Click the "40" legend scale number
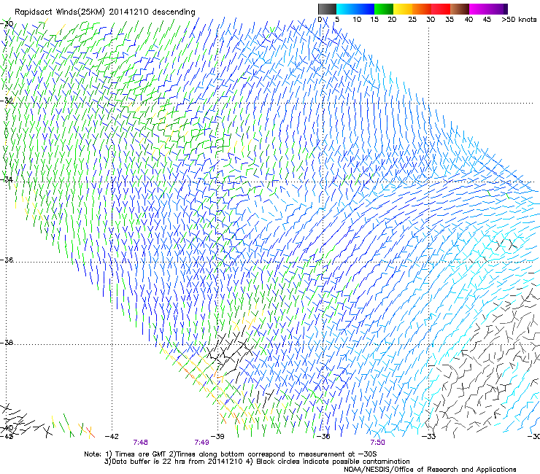Viewport: 540px width, 474px height. click(x=468, y=19)
